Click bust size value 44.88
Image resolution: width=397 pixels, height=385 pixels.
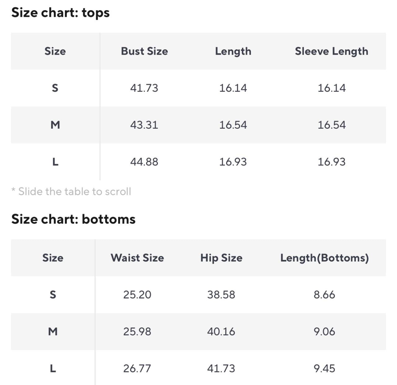pyautogui.click(x=144, y=162)
